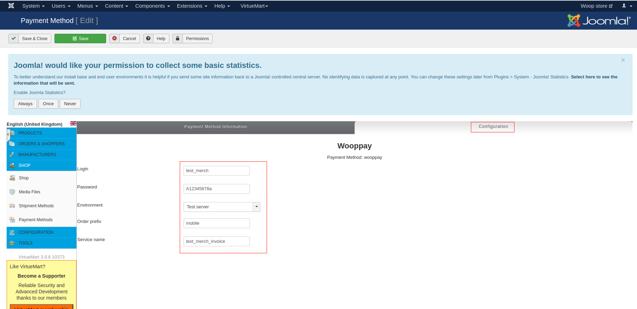
Task: Click the Help toolbar button
Action: coord(156,38)
